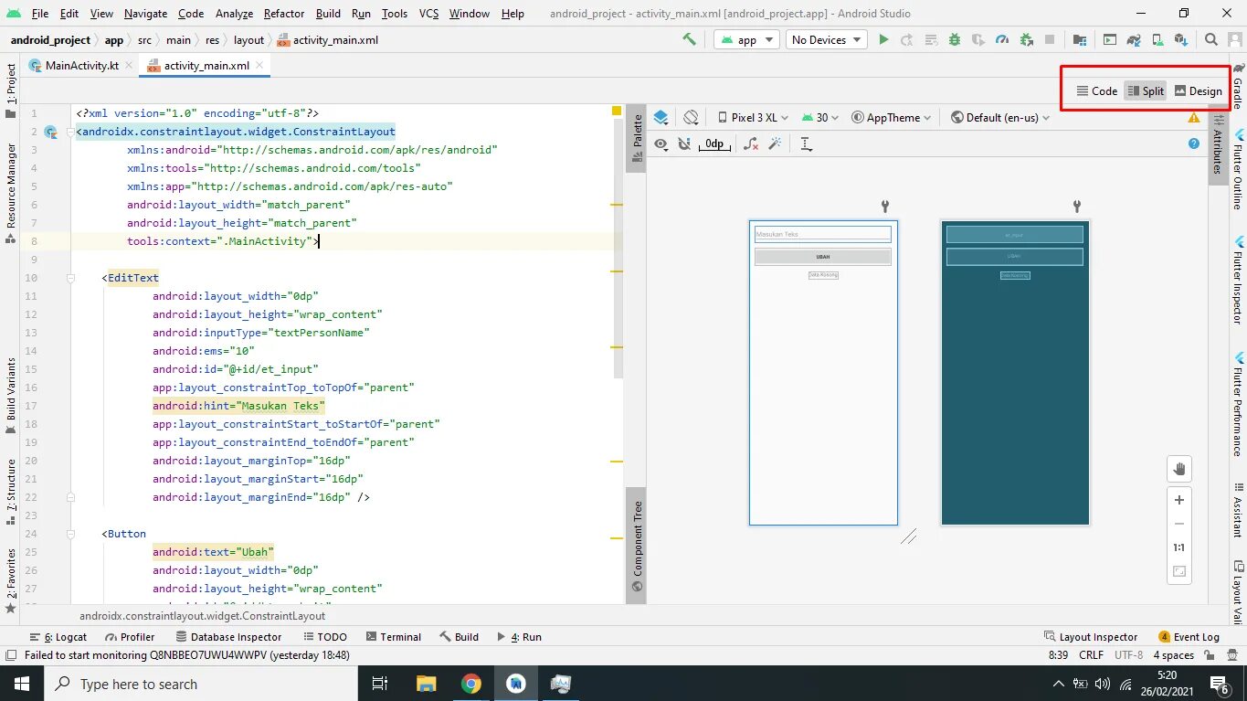Viewport: 1247px width, 701px height.
Task: Run the app with the green play button
Action: 883,39
